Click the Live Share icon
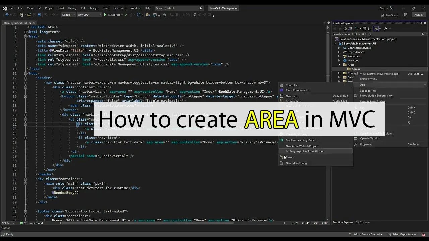Screen dimensions: 429x241 [389, 15]
